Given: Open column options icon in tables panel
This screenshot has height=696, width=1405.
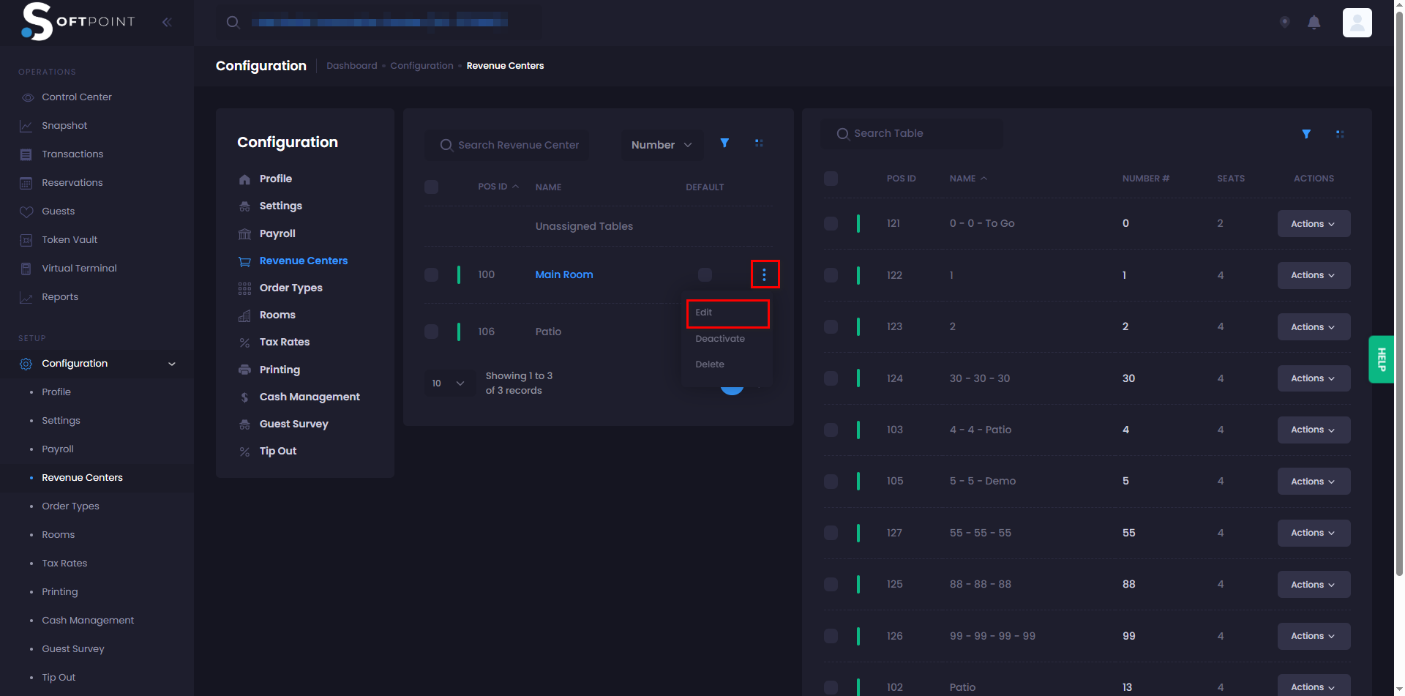Looking at the screenshot, I should coord(1340,134).
